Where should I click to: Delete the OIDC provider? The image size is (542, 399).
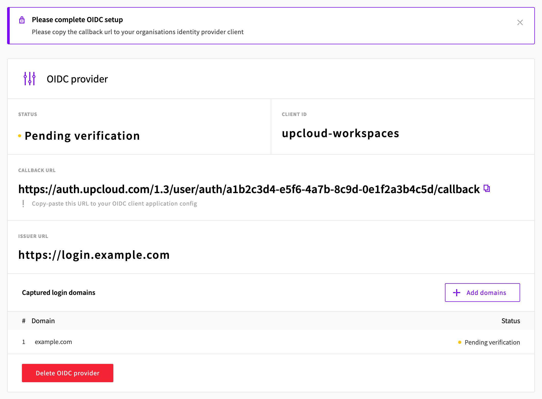pyautogui.click(x=67, y=373)
